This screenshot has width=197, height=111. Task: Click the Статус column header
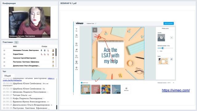point(44,47)
